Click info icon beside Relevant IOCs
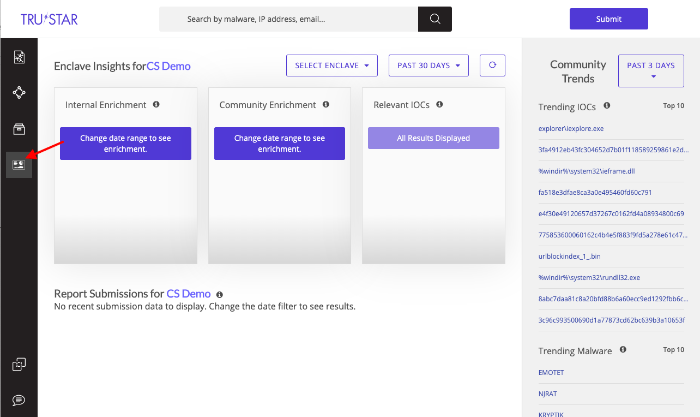This screenshot has width=700, height=417. [x=439, y=104]
